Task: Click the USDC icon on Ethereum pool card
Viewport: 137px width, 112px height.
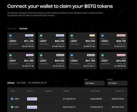Action: click(x=10, y=36)
